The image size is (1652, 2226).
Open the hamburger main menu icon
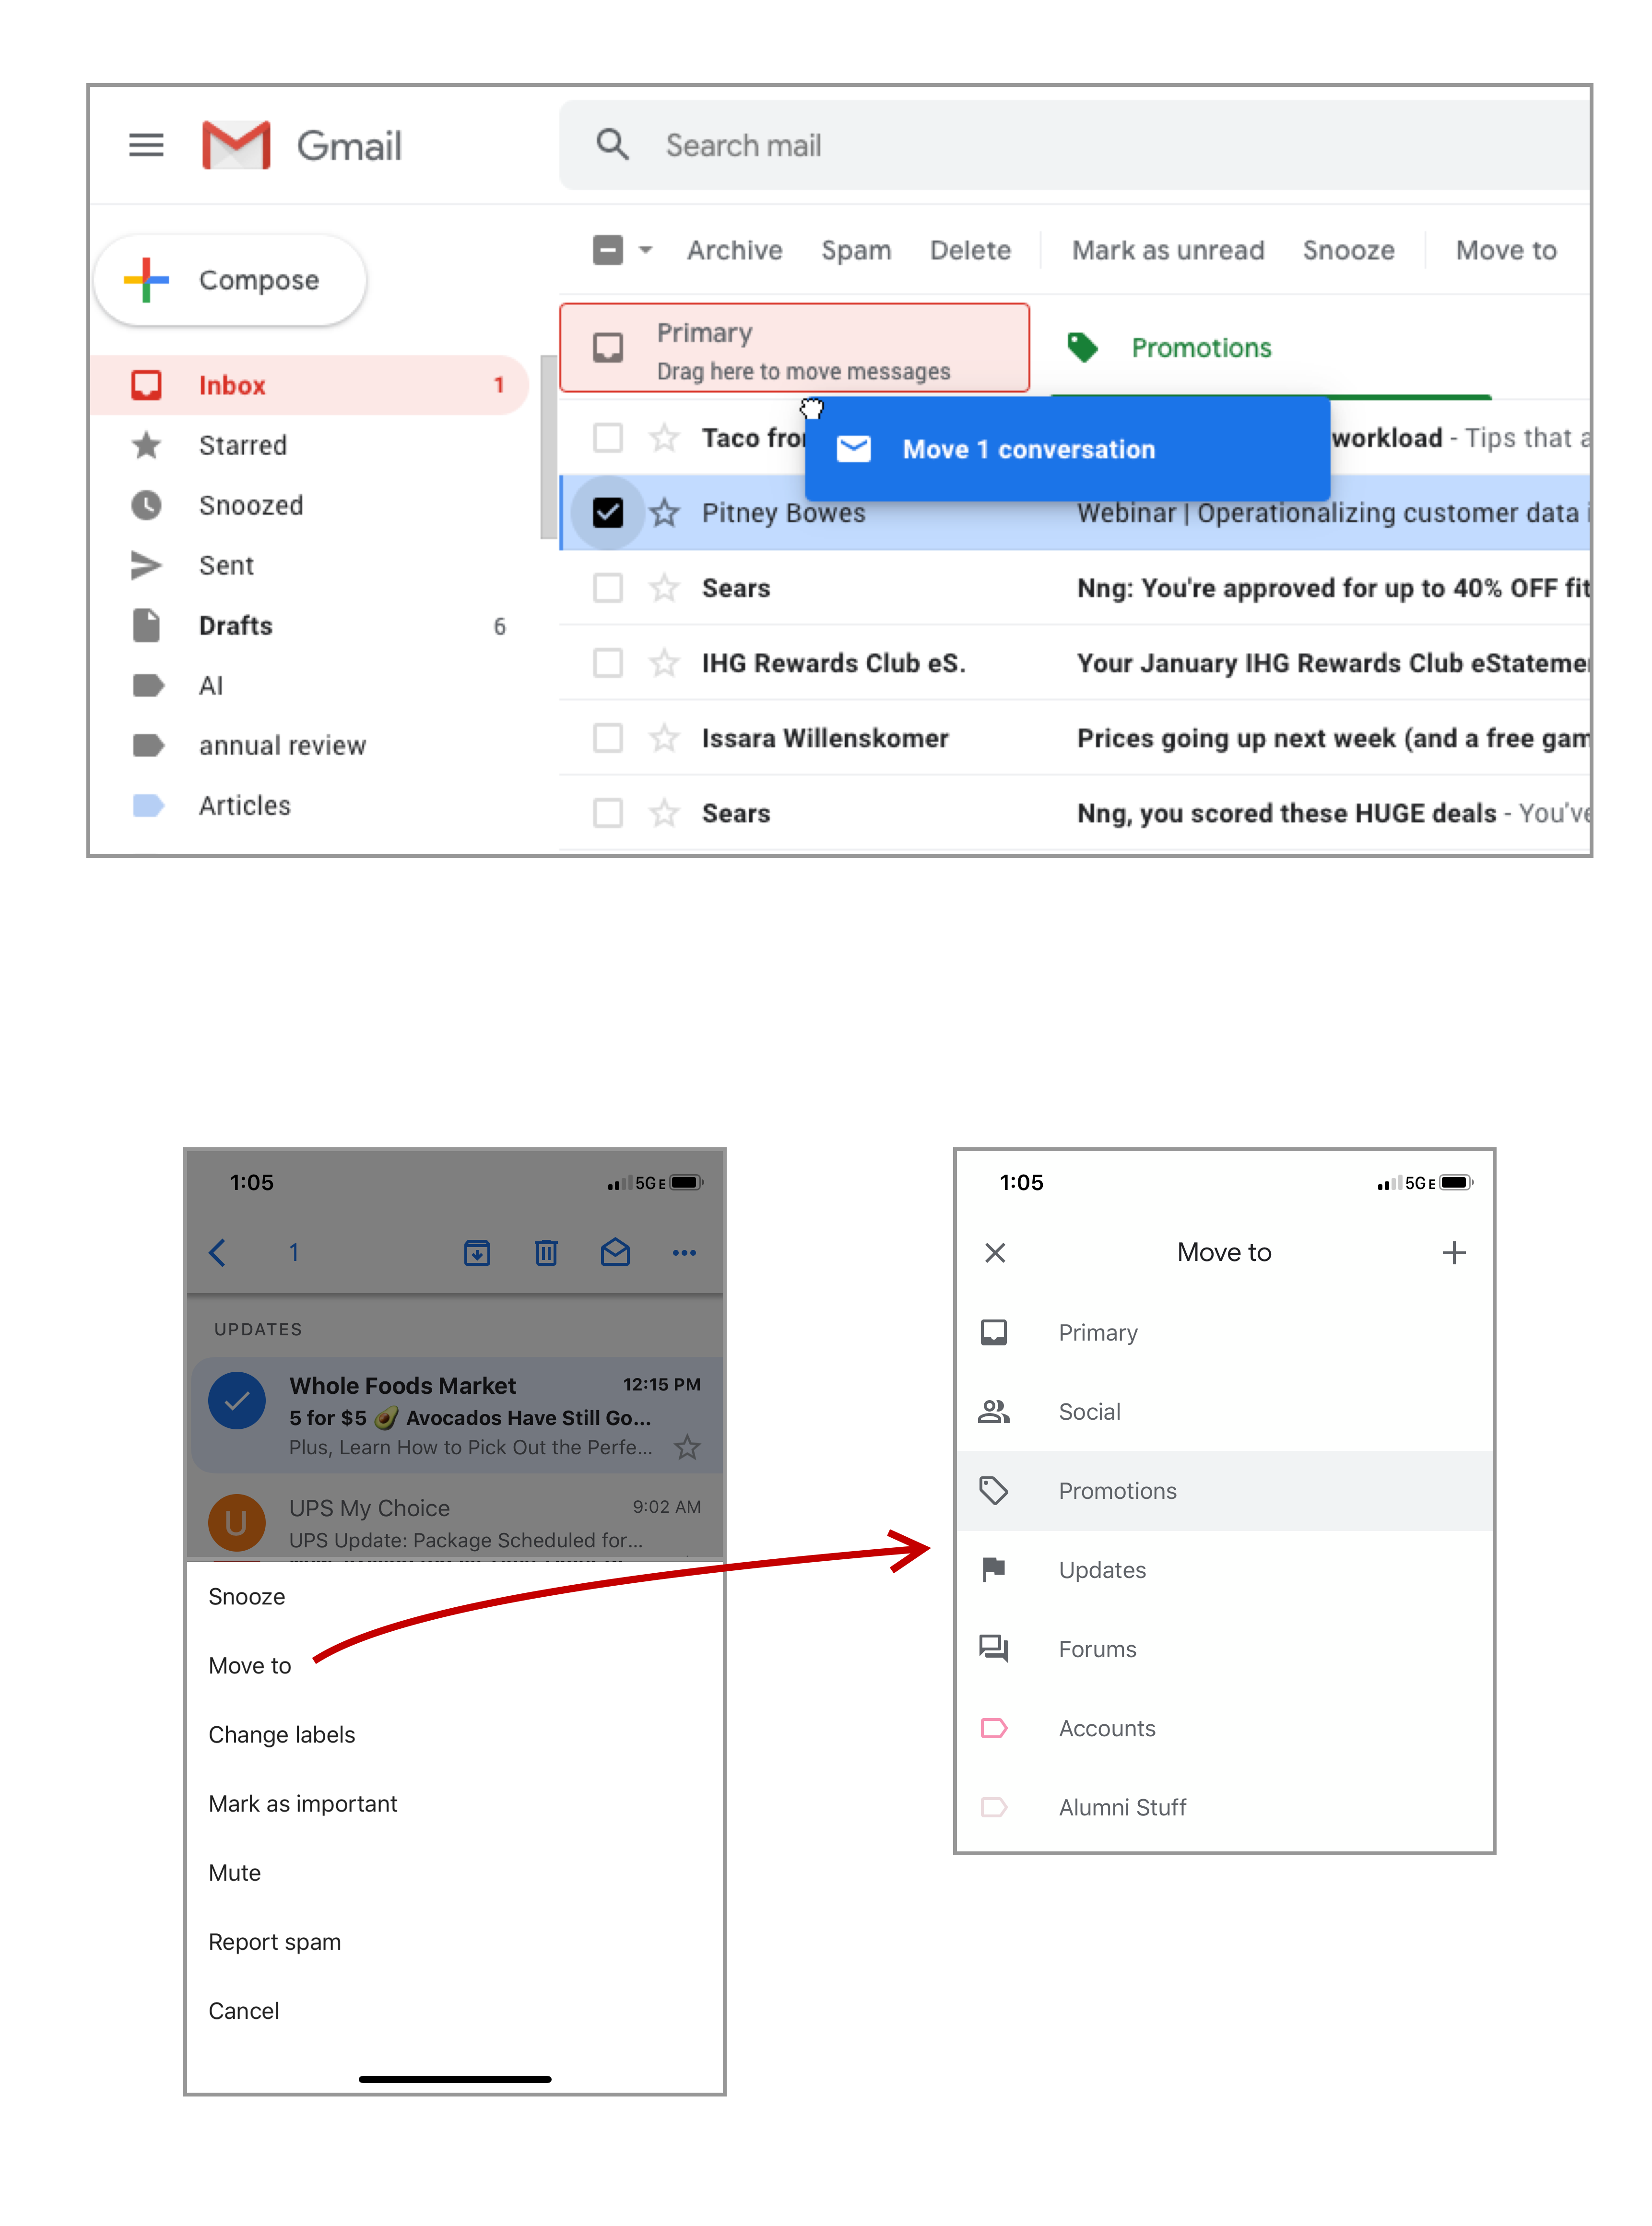coord(146,146)
